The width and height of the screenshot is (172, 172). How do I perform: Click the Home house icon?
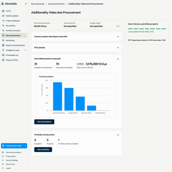click(x=3, y=11)
